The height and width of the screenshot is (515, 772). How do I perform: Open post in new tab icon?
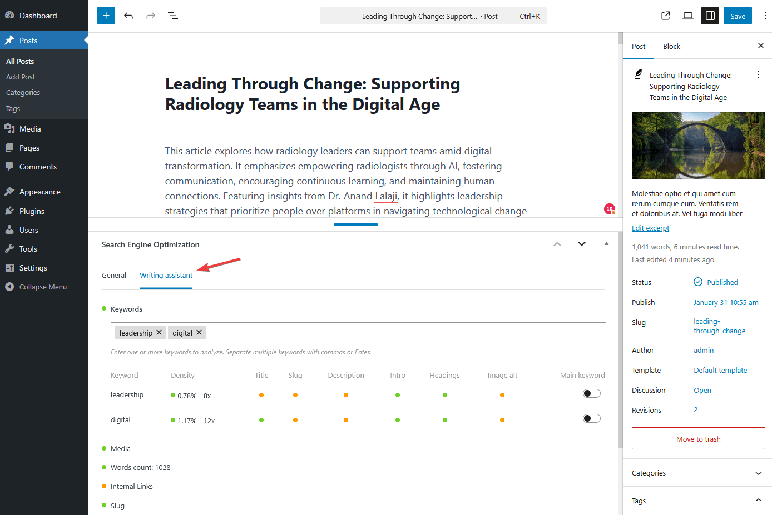tap(666, 16)
